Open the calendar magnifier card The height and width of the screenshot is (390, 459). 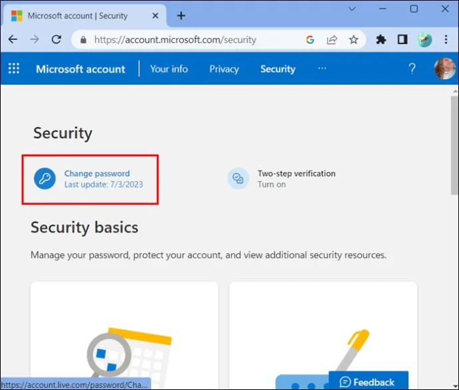(x=124, y=336)
